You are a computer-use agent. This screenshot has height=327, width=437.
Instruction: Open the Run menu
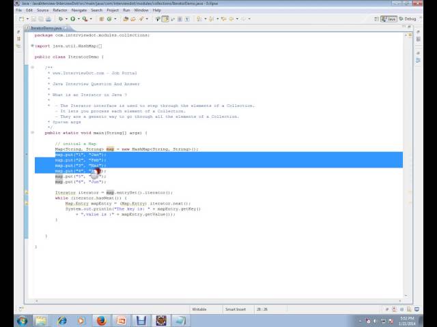pos(126,10)
